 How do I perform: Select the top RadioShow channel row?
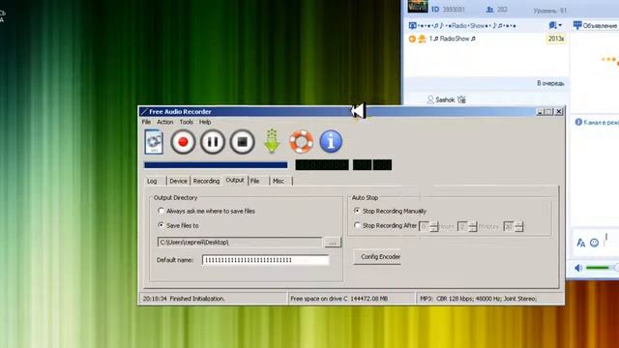467,26
